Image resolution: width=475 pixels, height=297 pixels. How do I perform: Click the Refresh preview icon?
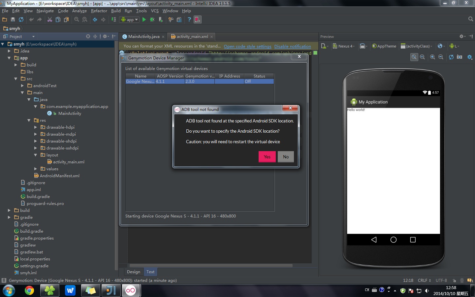click(x=451, y=57)
